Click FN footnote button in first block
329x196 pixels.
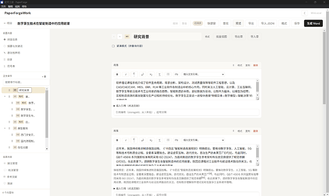click(176, 74)
